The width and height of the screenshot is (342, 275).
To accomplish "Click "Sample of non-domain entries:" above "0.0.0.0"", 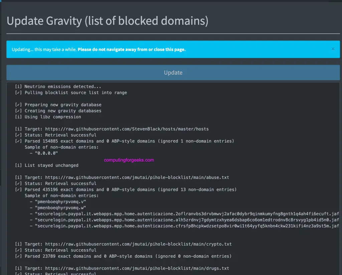I will click(61, 147).
